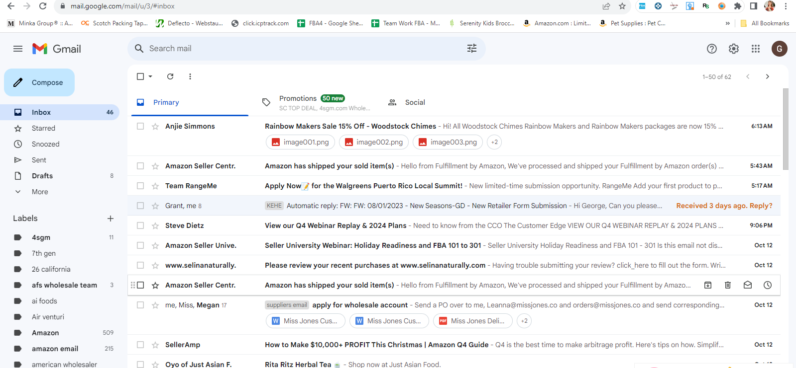
Task: Star the SellerAmp email
Action: 155,345
